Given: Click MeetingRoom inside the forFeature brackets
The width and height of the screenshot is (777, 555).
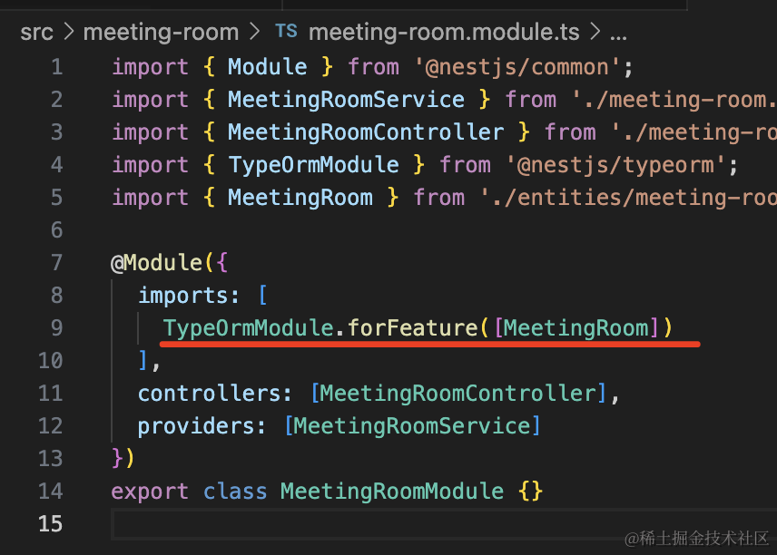Looking at the screenshot, I should (575, 328).
